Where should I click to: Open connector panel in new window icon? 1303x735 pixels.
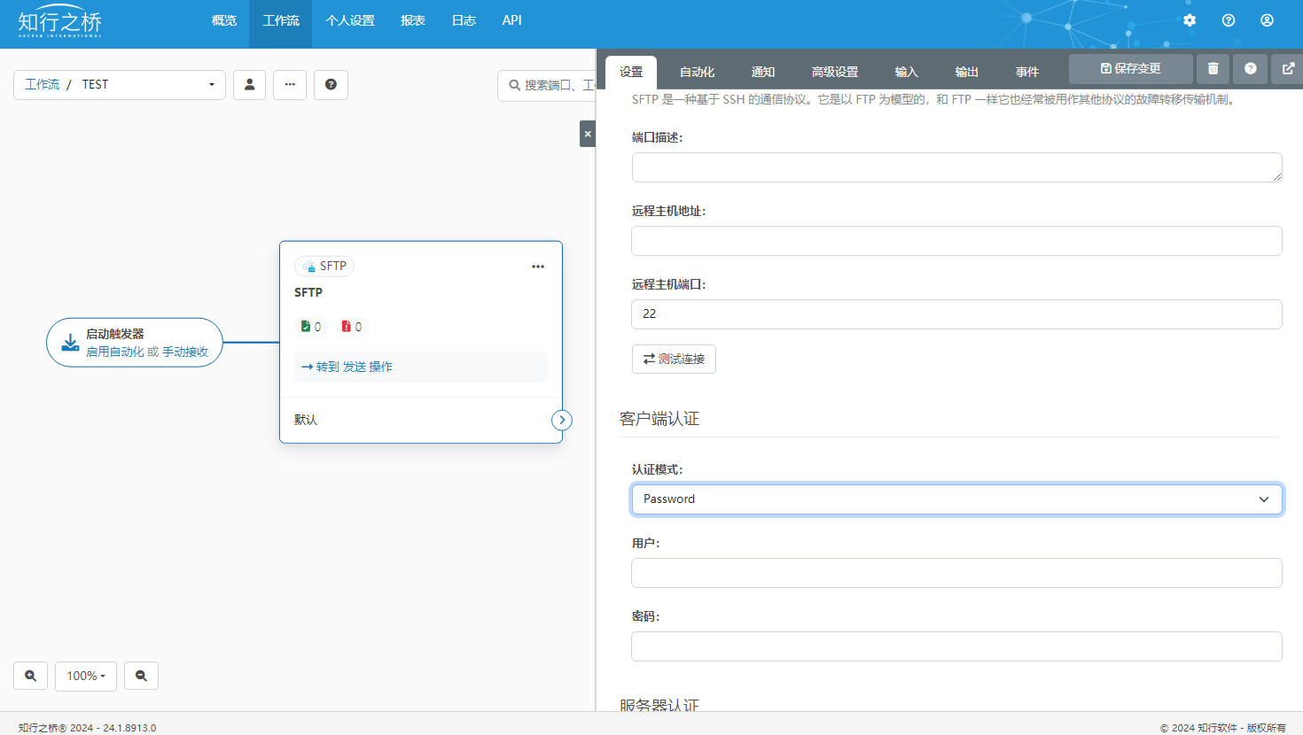pyautogui.click(x=1288, y=69)
